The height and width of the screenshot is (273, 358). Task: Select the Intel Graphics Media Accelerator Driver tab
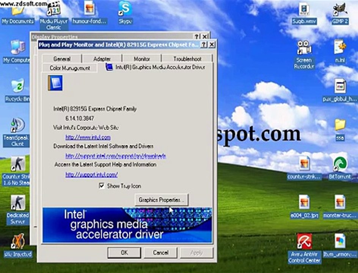click(155, 67)
